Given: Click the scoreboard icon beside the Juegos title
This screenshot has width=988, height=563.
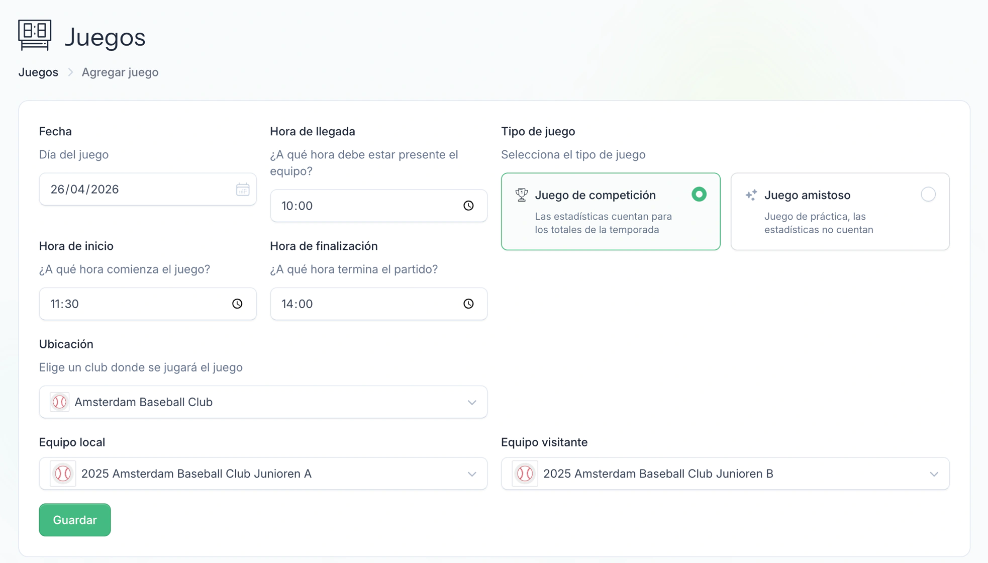Looking at the screenshot, I should pos(35,35).
